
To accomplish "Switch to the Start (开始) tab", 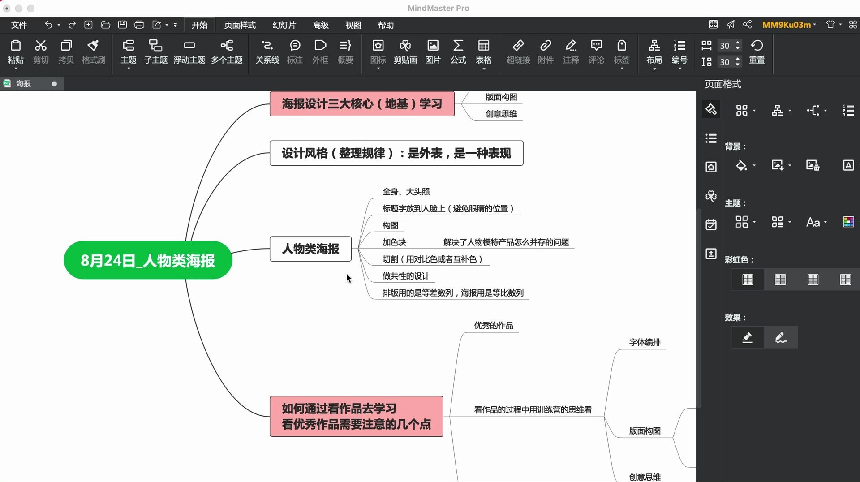I will pyautogui.click(x=199, y=25).
